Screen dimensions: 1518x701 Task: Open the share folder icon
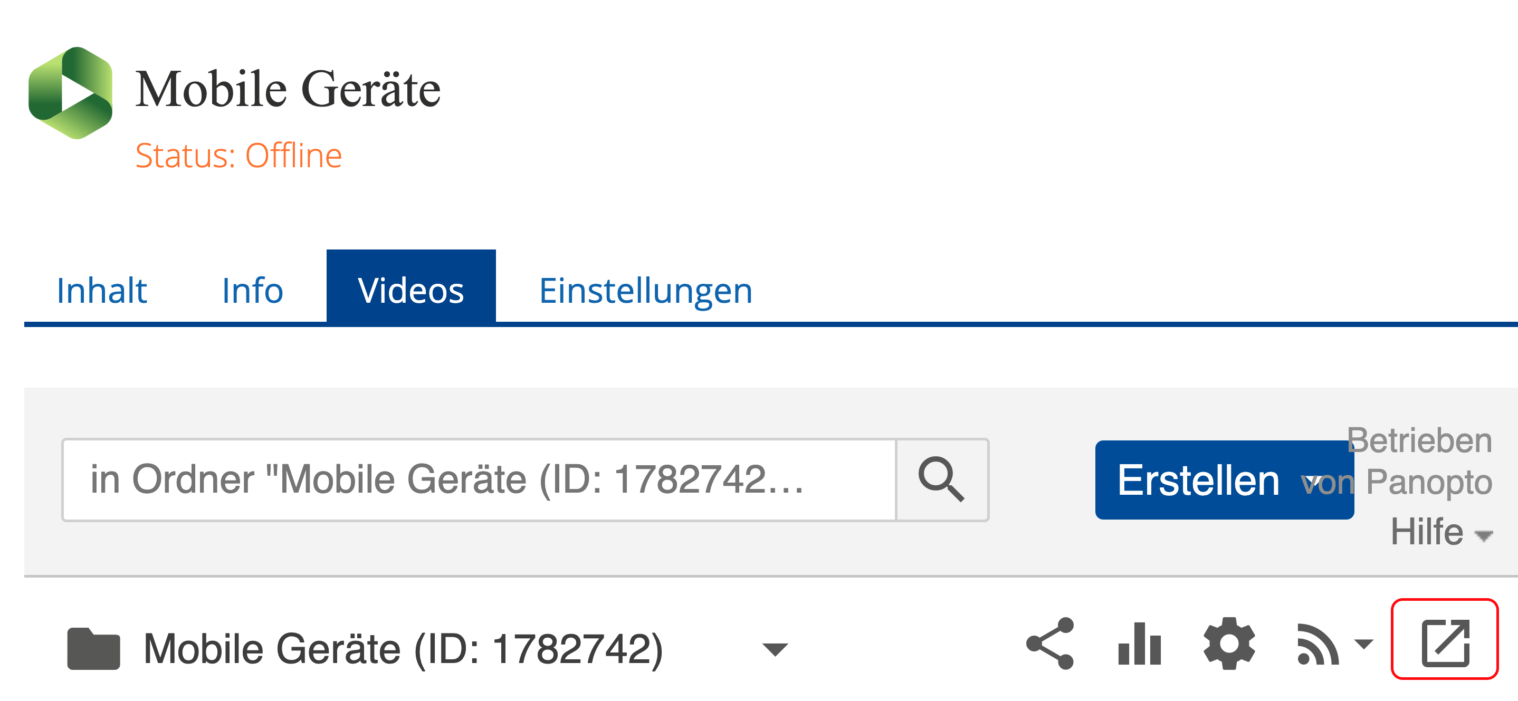(x=1050, y=644)
